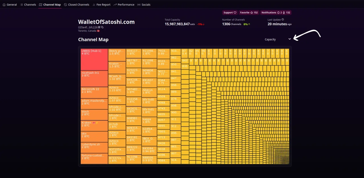Click the broadcast icon next to Socials
Image resolution: width=364 pixels, height=178 pixels.
[x=138, y=5]
